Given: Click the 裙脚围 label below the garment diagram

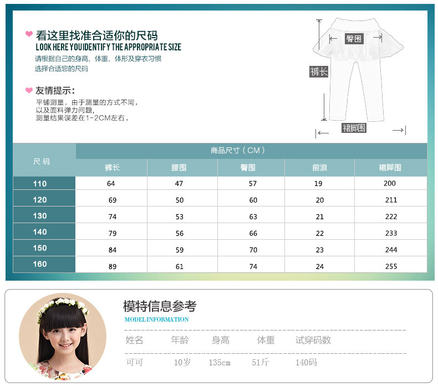Looking at the screenshot, I should coord(354,128).
